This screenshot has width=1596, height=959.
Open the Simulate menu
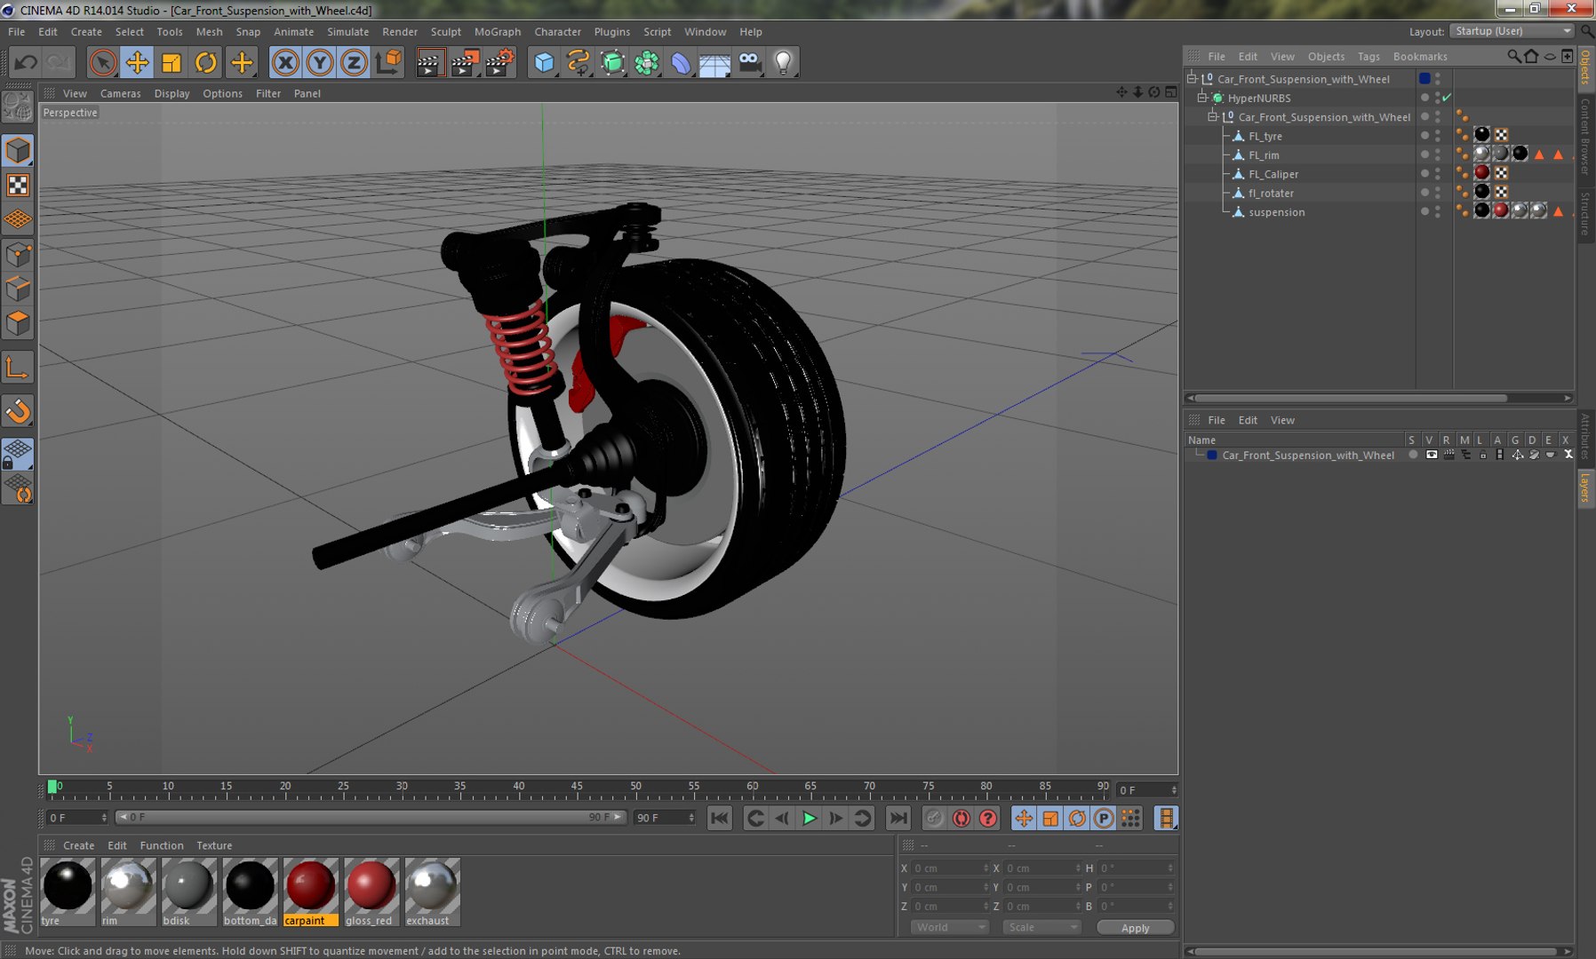347,31
